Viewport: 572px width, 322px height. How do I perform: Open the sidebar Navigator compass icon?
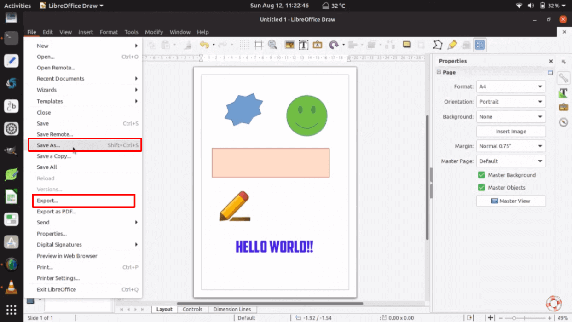click(x=563, y=122)
